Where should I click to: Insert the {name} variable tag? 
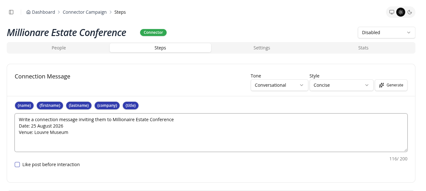24,106
